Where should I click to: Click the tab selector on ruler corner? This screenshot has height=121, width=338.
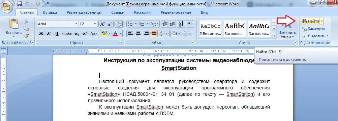tap(4, 51)
